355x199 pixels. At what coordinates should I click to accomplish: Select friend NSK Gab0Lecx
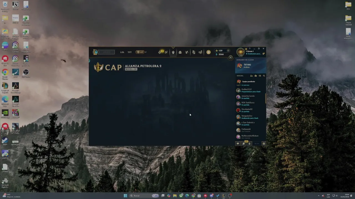250,104
